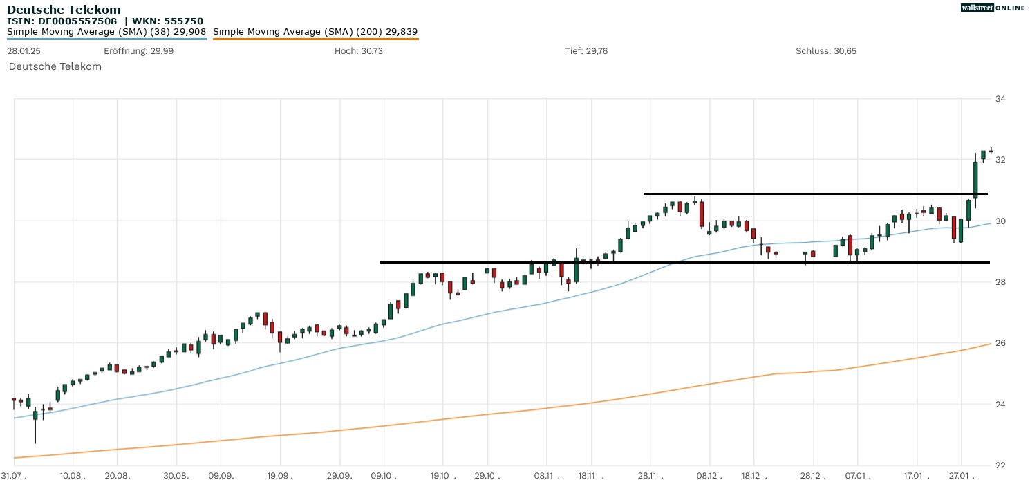Image resolution: width=1030 pixels, height=480 pixels.
Task: Click the Hoch 30,73 value
Action: pyautogui.click(x=358, y=51)
